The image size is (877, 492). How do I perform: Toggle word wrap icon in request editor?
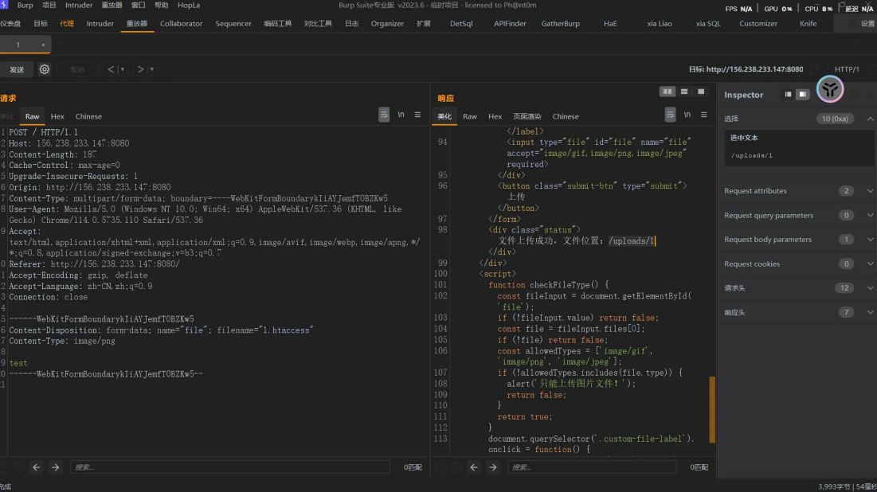pos(384,115)
